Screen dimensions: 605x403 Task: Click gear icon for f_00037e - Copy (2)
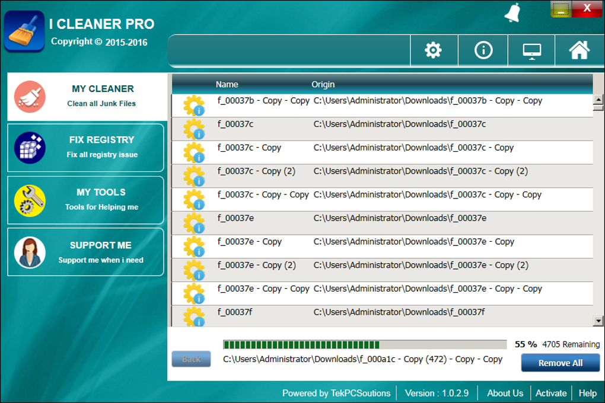[194, 270]
